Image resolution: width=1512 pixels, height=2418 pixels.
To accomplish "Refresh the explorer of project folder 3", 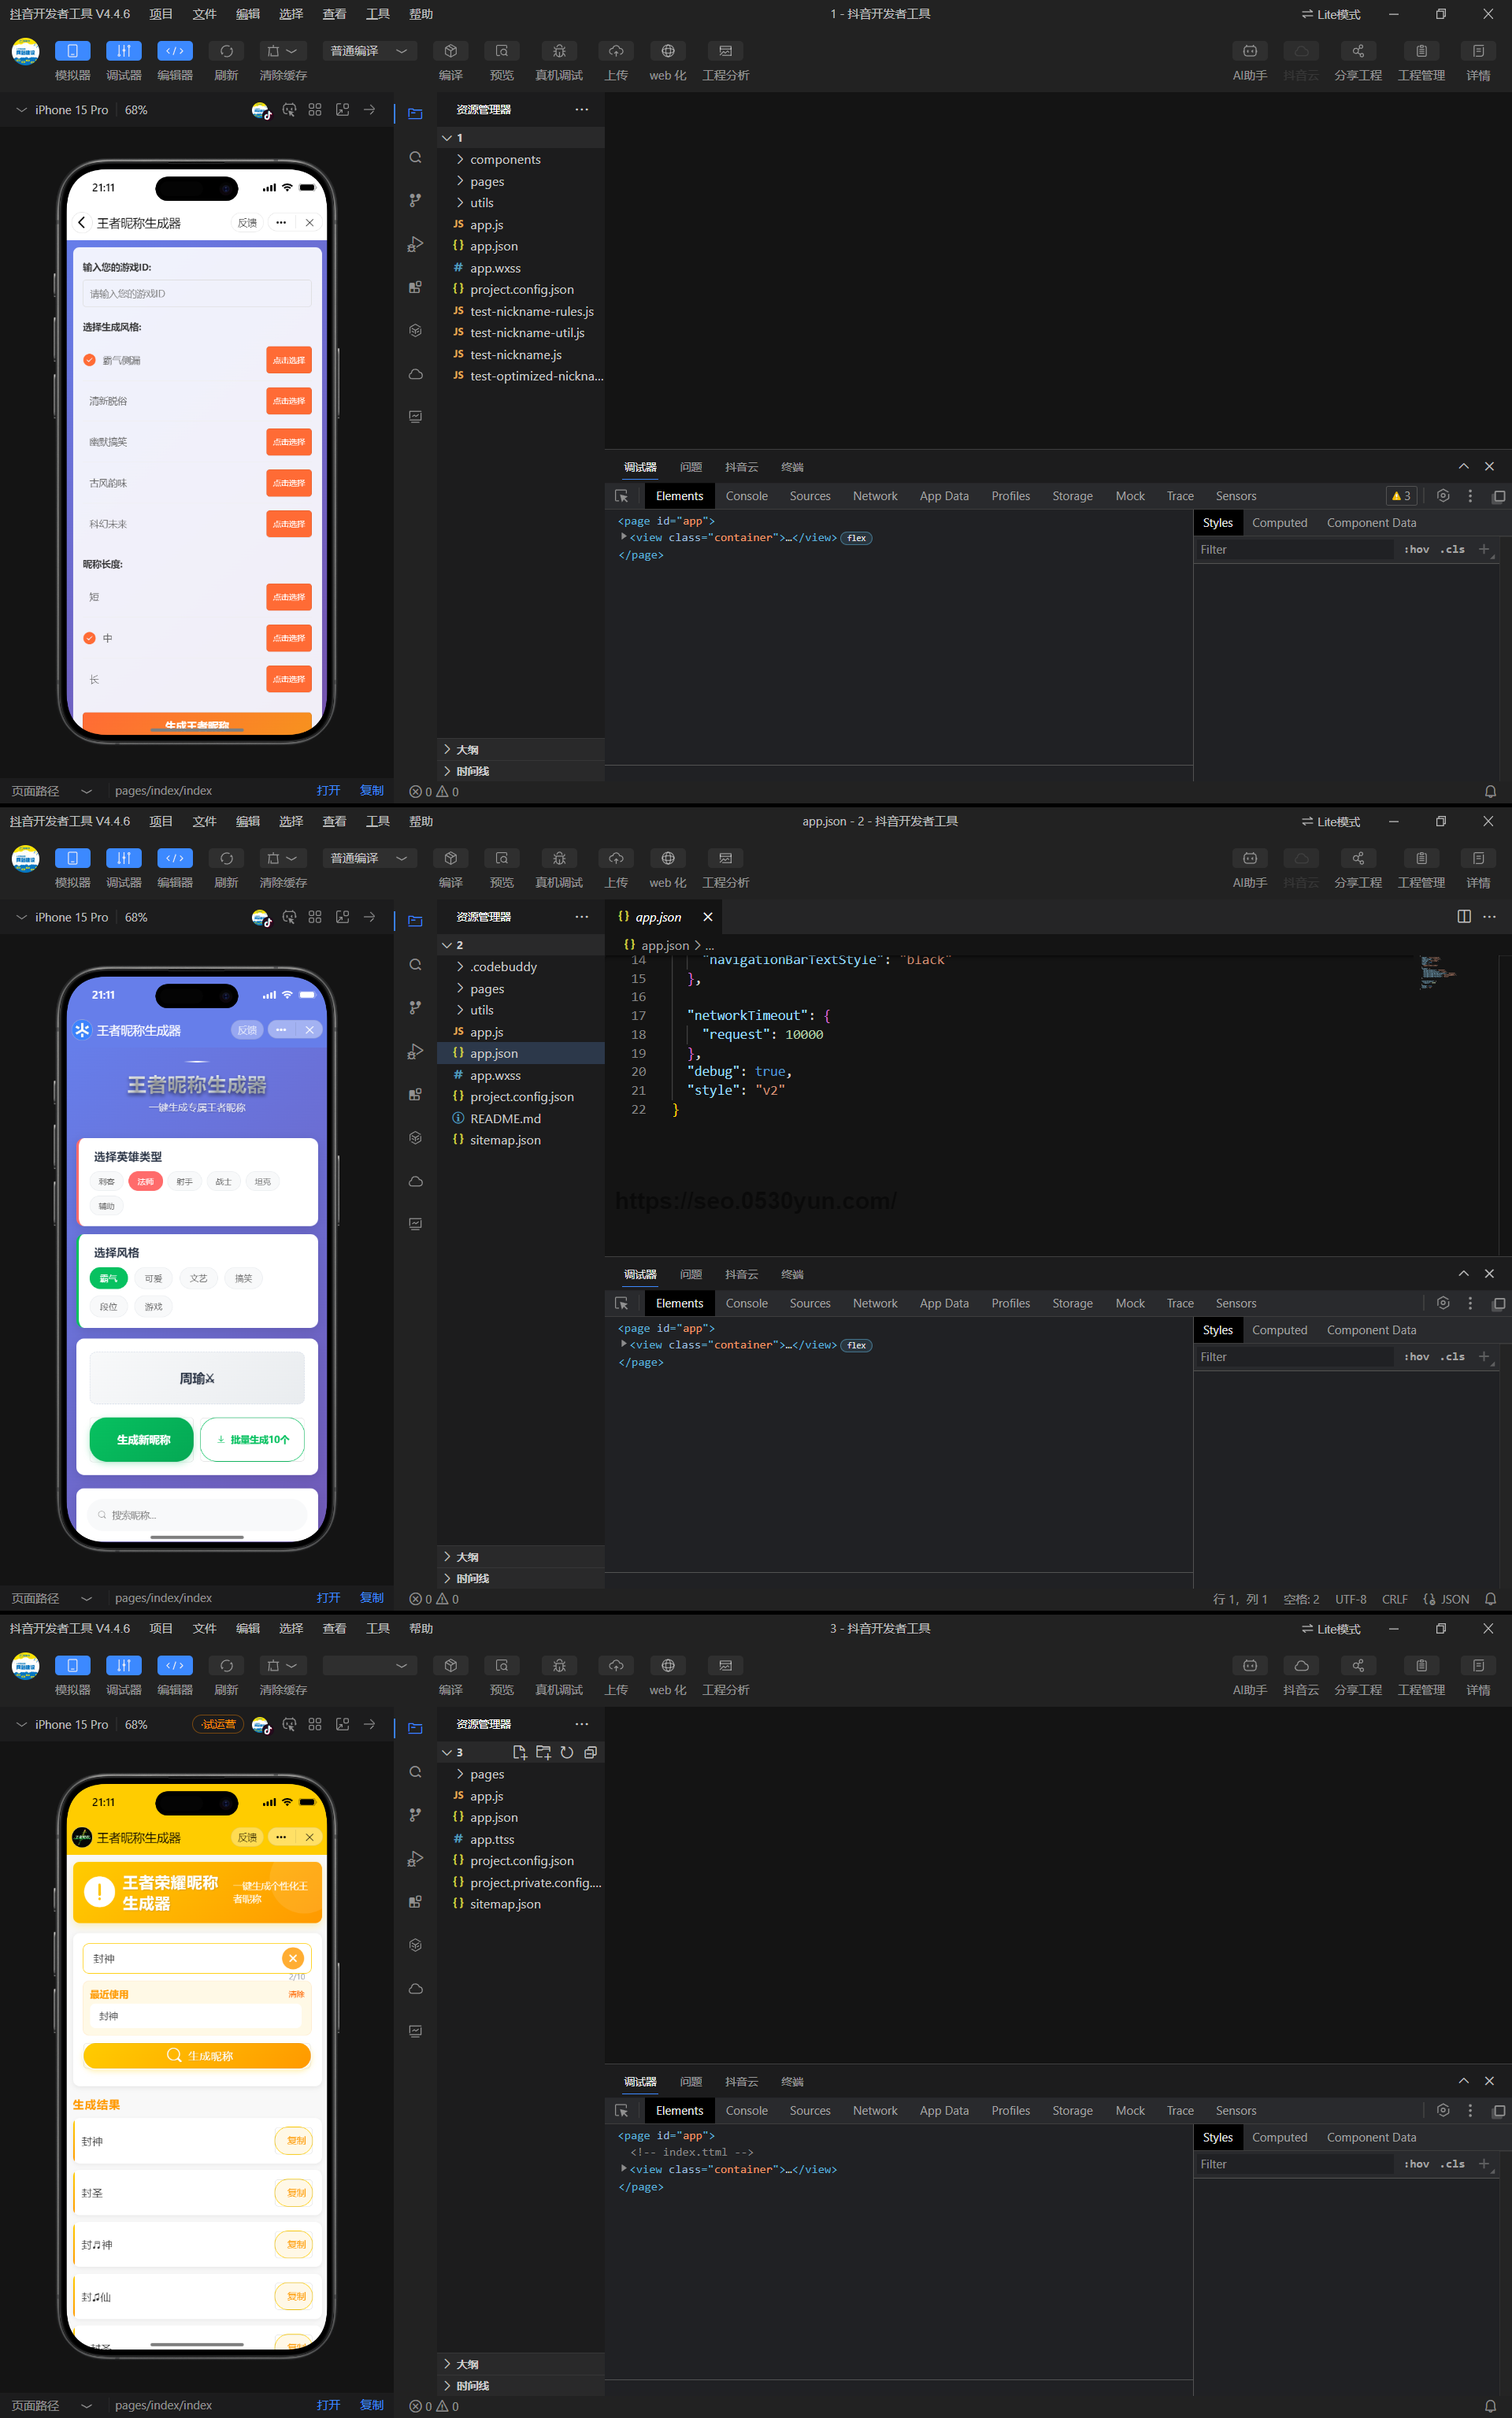I will pyautogui.click(x=567, y=1752).
